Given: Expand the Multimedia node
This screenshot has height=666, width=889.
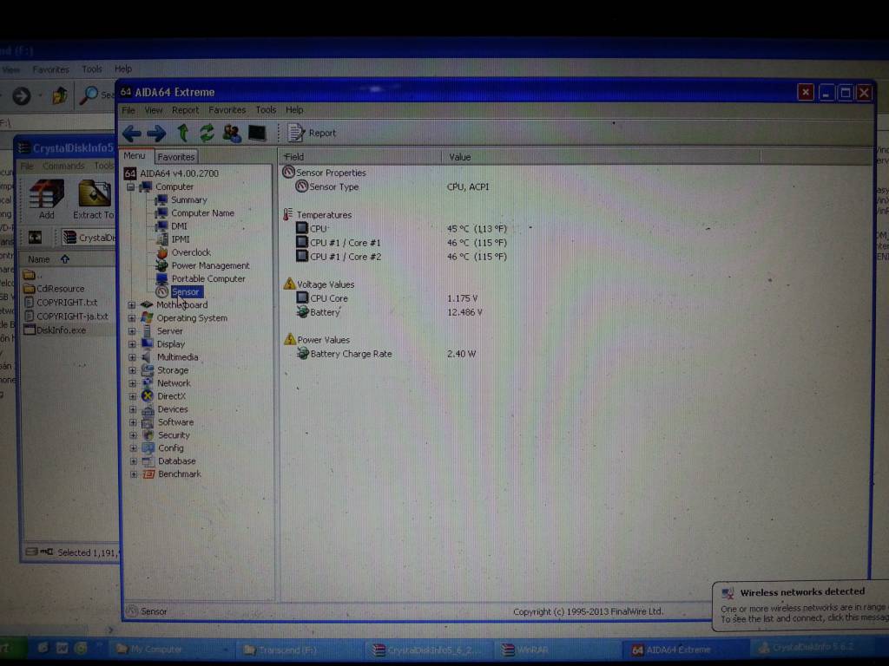Looking at the screenshot, I should 132,357.
